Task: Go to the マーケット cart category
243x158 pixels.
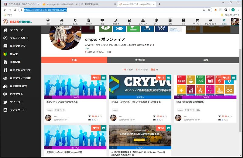Action: (197, 22)
